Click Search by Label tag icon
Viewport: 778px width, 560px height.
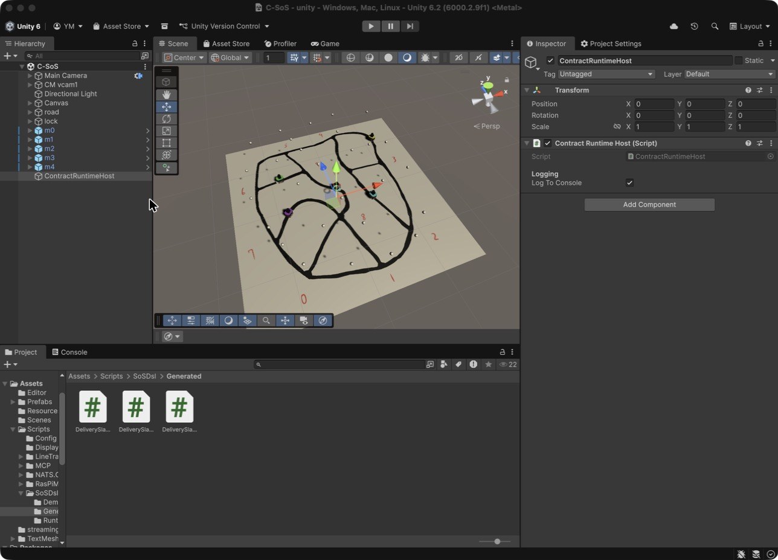pos(458,364)
